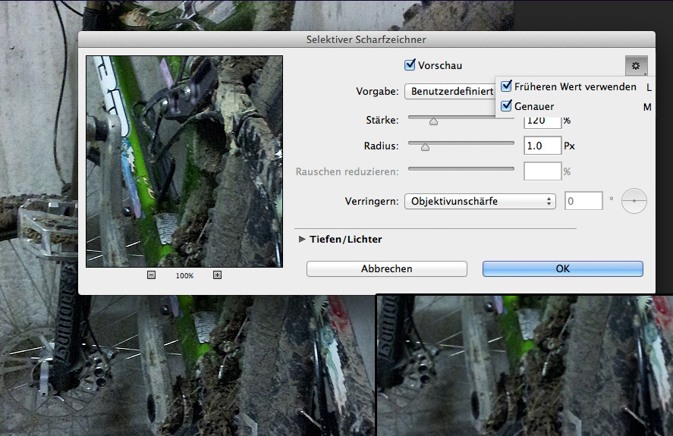The image size is (673, 436).
Task: Open the Vorgabe dropdown
Action: 450,91
